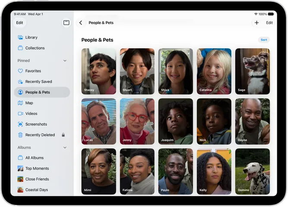
Task: Open Jenny's photo card
Action: point(137,122)
